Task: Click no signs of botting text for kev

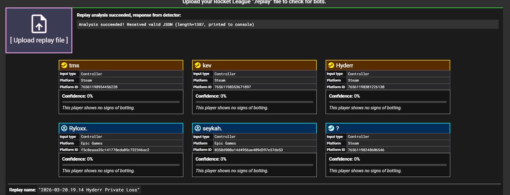Action: (x=232, y=108)
